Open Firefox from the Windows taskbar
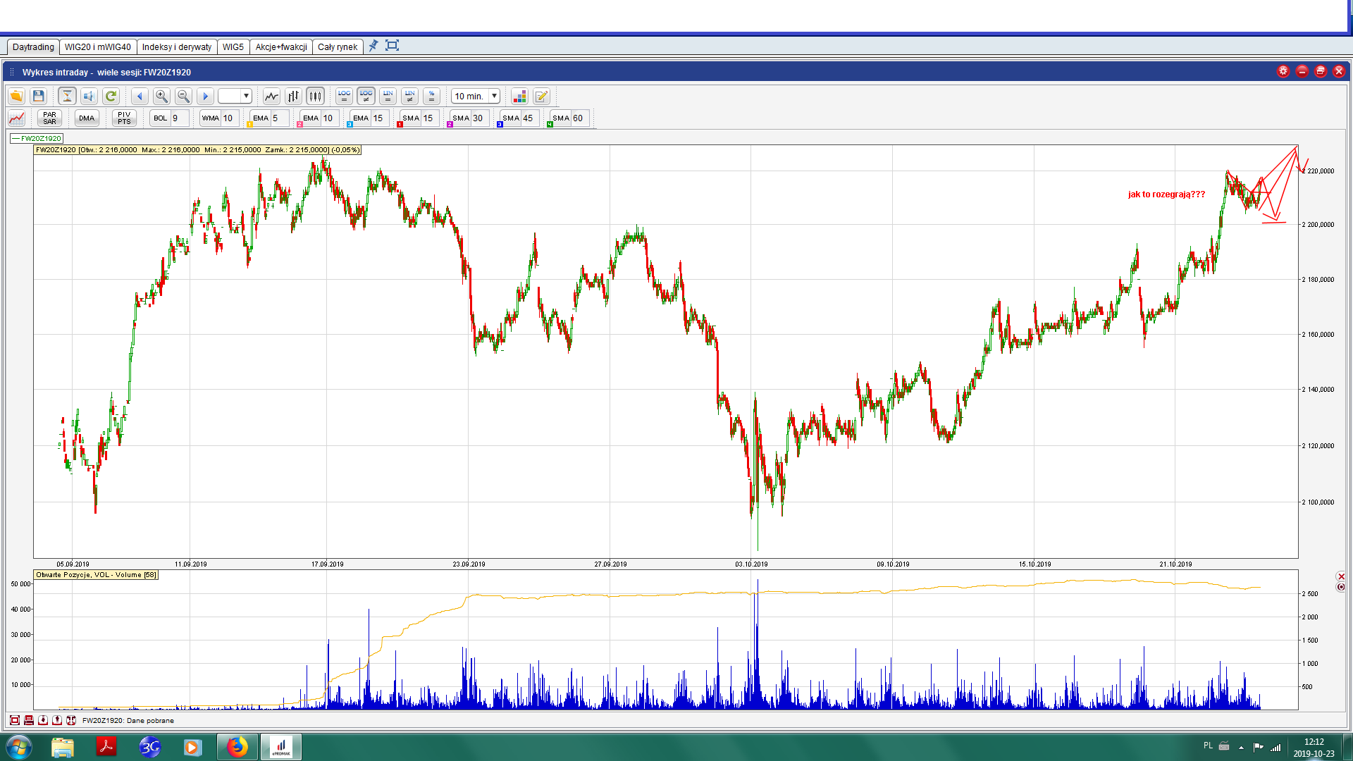Image resolution: width=1353 pixels, height=761 pixels. click(x=237, y=746)
